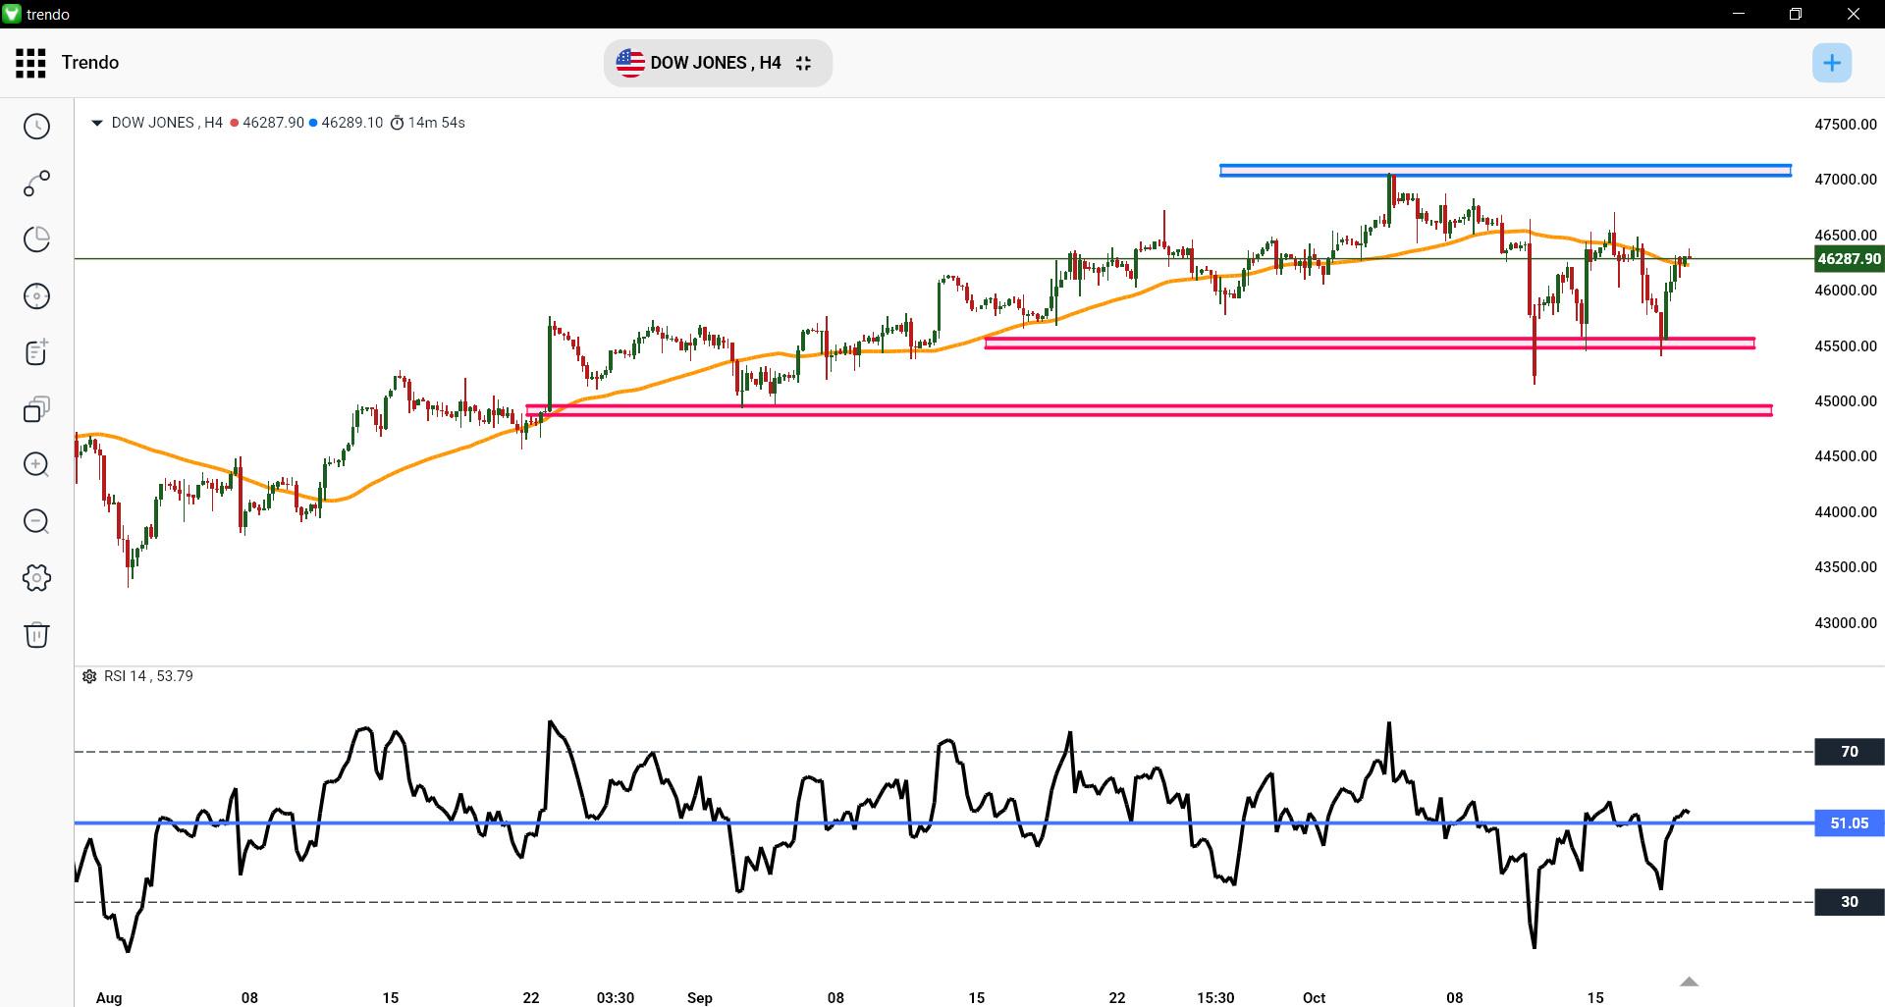Open the apps grid menu
The width and height of the screenshot is (1885, 1007).
tap(30, 63)
